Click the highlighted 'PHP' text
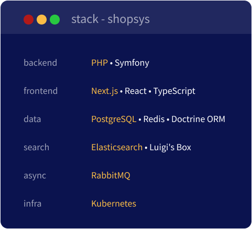Screen dimensions: 252x229 point(100,63)
